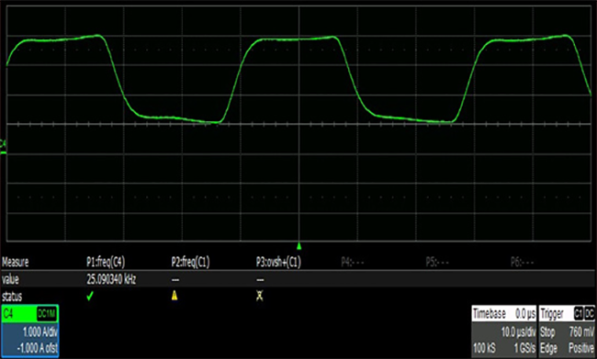Click the yellow warning triangle under P2

point(175,296)
